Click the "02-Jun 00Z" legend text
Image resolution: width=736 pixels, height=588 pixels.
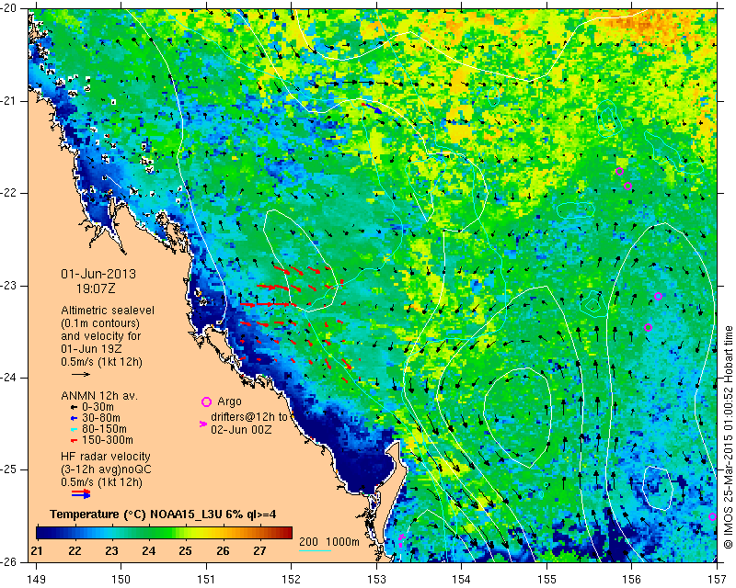pyautogui.click(x=241, y=429)
